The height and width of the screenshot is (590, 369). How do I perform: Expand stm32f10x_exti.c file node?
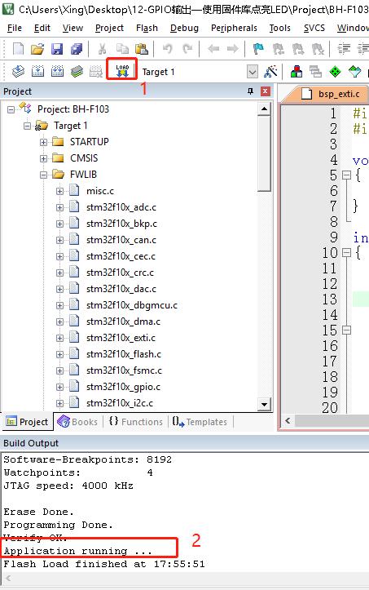point(59,339)
